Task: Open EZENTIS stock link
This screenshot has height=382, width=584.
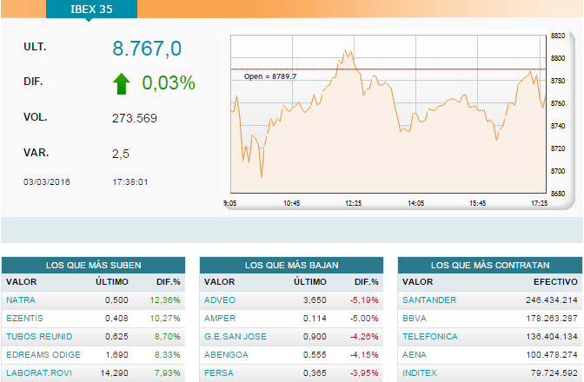Action: click(x=24, y=318)
